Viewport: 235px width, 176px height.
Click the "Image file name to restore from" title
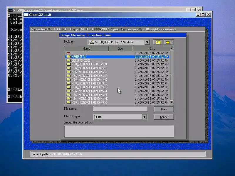(x=85, y=35)
